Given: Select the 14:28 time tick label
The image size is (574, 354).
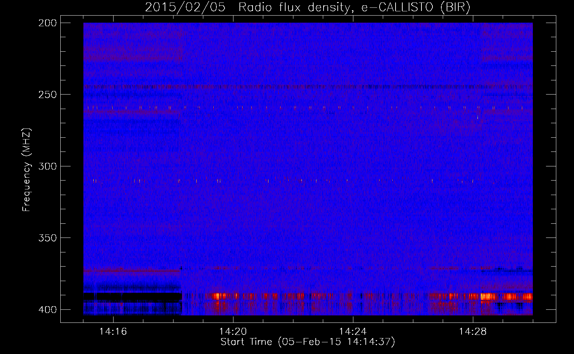Looking at the screenshot, I should [x=473, y=331].
